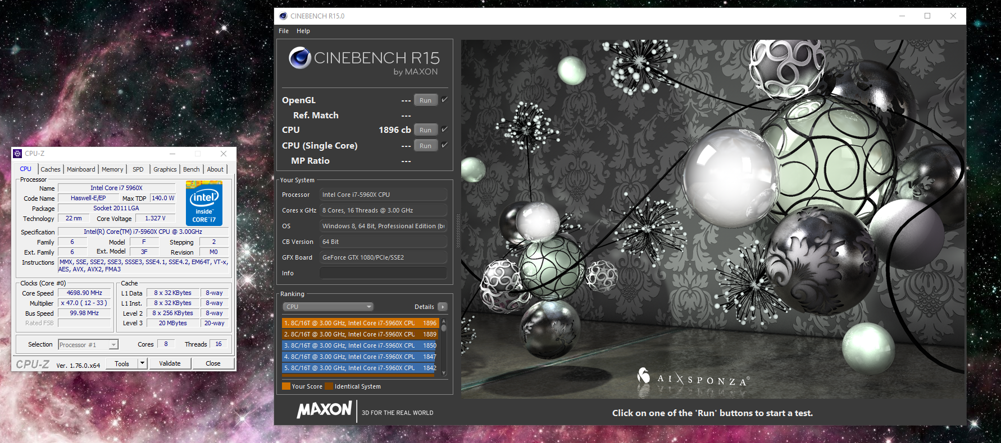
Task: Toggle the OpenGL test checkbox
Action: tap(444, 99)
